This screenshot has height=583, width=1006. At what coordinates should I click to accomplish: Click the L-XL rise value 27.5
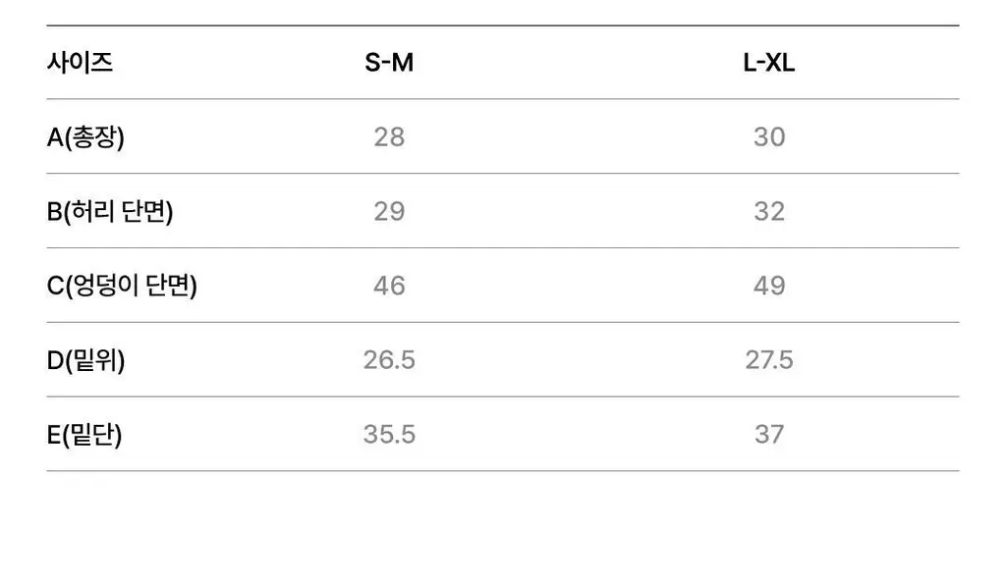click(x=769, y=359)
